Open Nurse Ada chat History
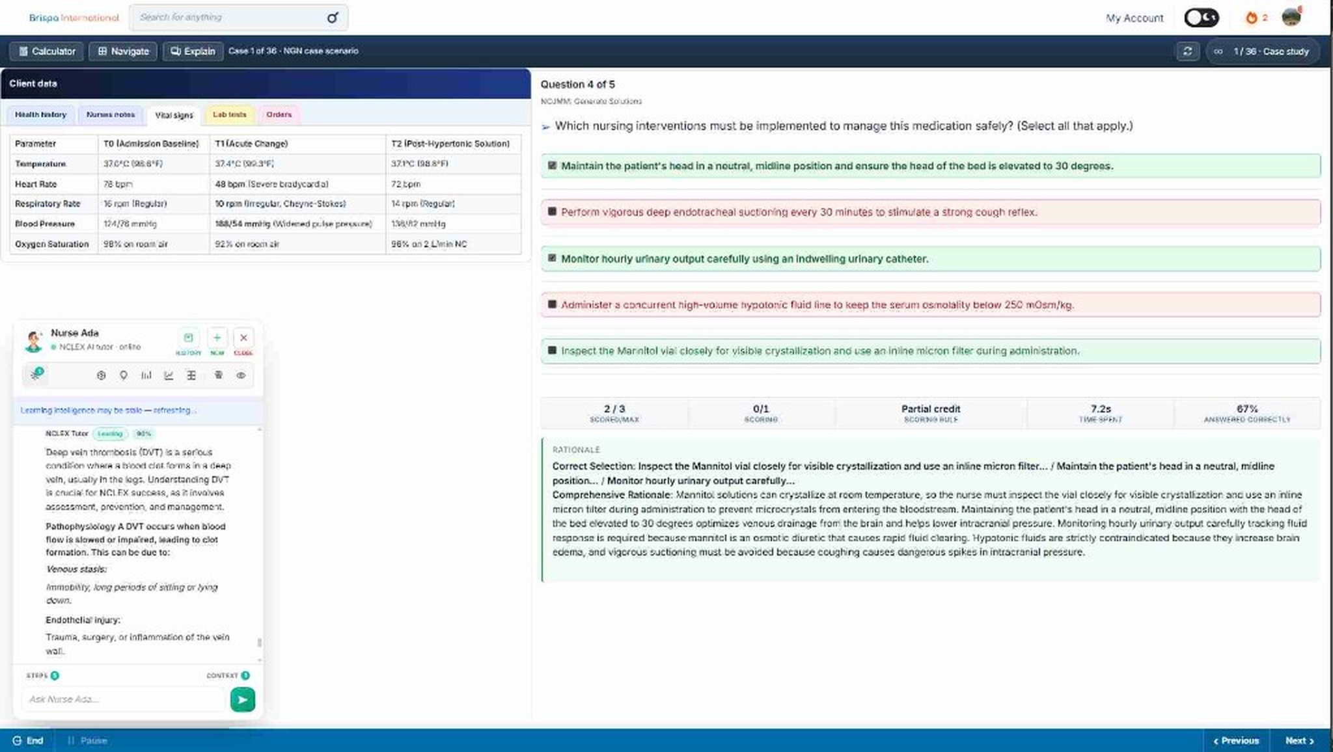1333x752 pixels. click(x=188, y=338)
